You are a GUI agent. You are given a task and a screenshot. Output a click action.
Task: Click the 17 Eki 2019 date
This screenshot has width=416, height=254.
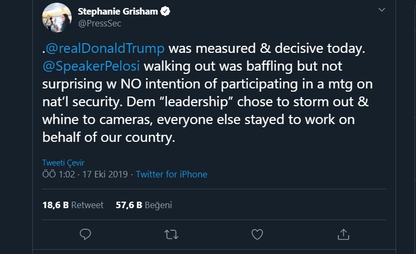pos(106,174)
